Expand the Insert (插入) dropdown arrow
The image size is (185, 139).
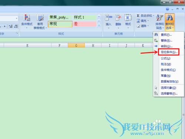tap(109, 28)
